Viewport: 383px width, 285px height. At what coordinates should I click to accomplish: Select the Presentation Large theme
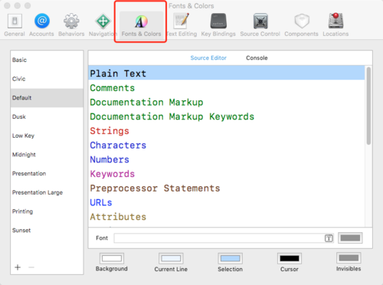click(x=47, y=192)
